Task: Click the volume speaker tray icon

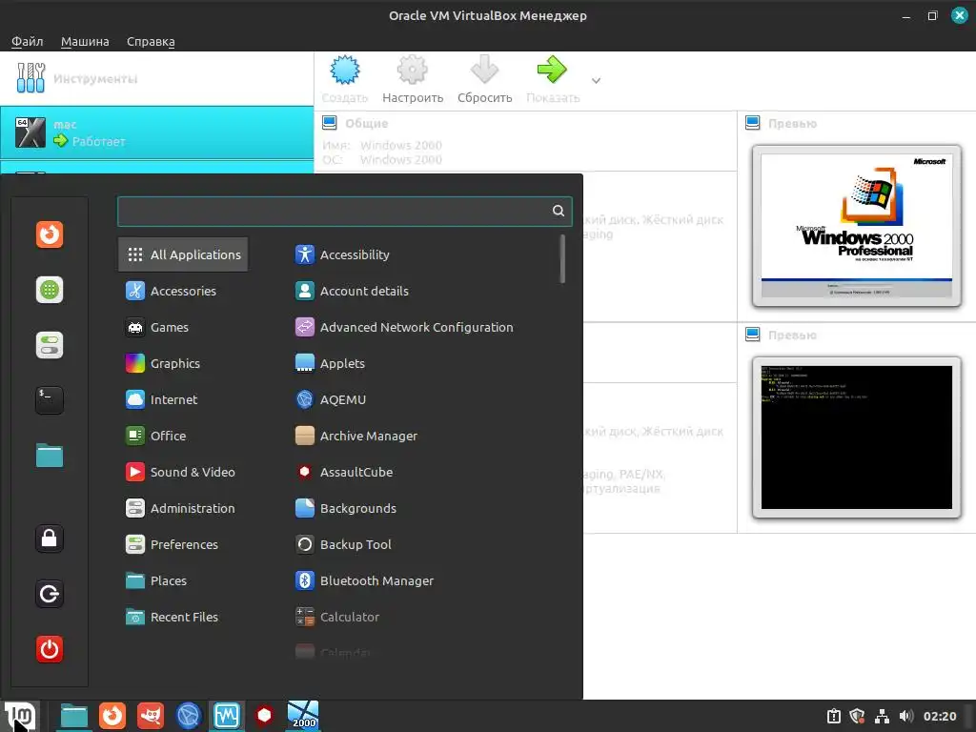Action: 906,717
